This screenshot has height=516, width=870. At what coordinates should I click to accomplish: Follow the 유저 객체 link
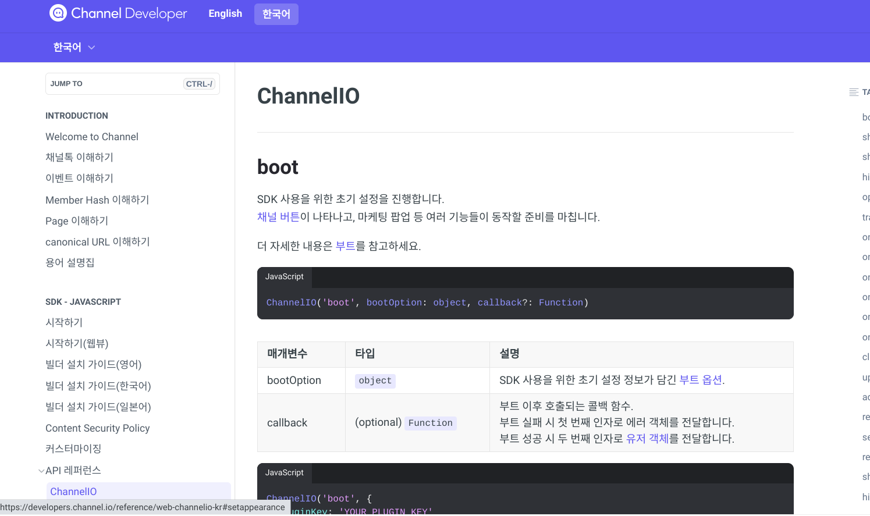pos(647,439)
